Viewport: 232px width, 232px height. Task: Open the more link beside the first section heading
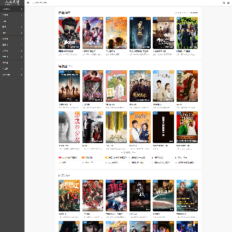[x=186, y=13]
